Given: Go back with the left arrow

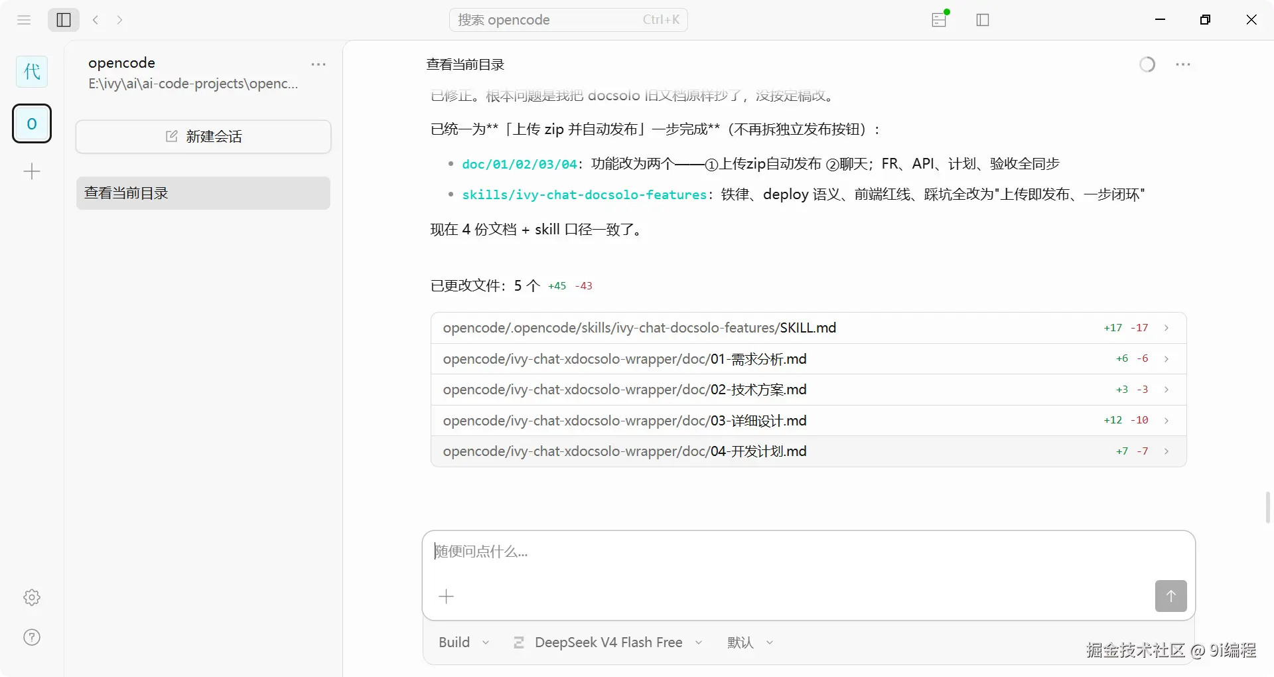Looking at the screenshot, I should (96, 20).
